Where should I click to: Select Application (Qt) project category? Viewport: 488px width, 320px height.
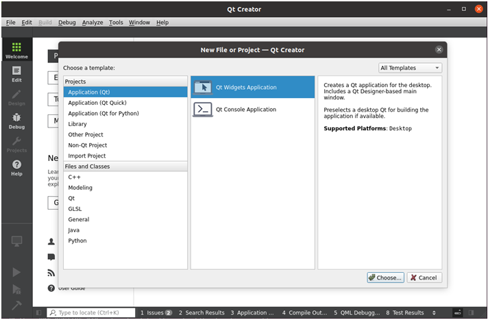[125, 92]
